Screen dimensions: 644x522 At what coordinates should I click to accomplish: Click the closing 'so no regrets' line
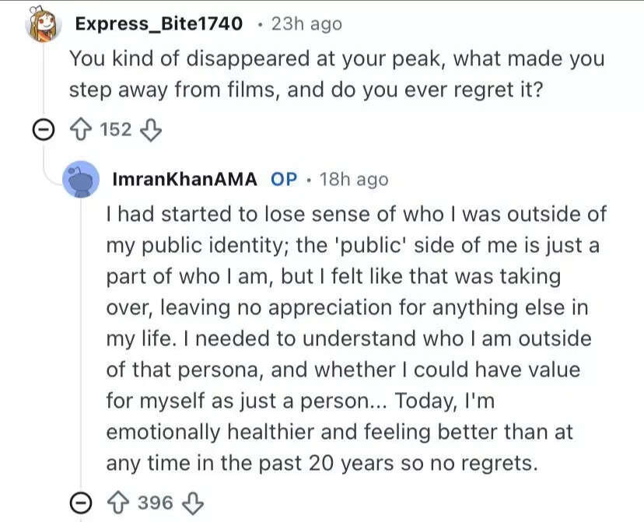(322, 464)
